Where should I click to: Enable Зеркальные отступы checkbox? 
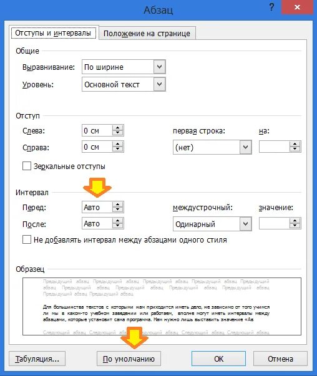27,166
